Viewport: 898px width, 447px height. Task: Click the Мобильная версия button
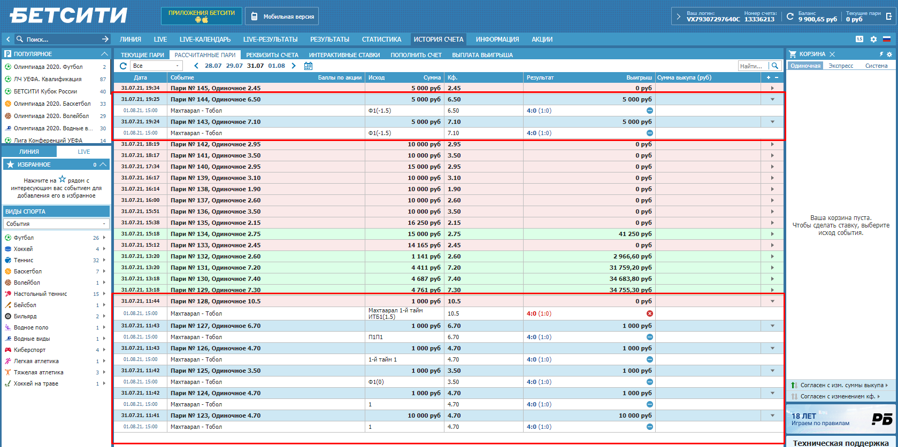pos(282,17)
